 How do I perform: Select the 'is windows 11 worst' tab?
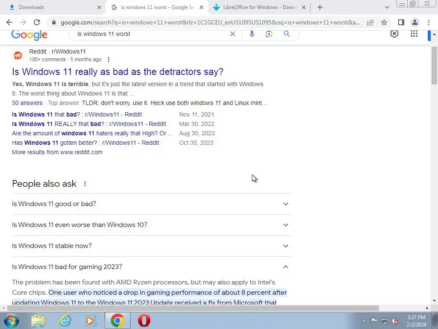(x=157, y=8)
